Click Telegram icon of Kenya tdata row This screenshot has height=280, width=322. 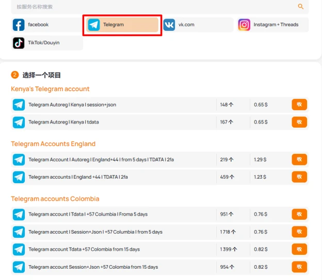click(x=19, y=122)
